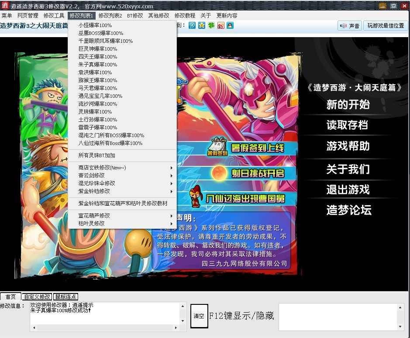Open the 菜单 menu
Viewport: 410px width, 338px height.
pos(7,16)
